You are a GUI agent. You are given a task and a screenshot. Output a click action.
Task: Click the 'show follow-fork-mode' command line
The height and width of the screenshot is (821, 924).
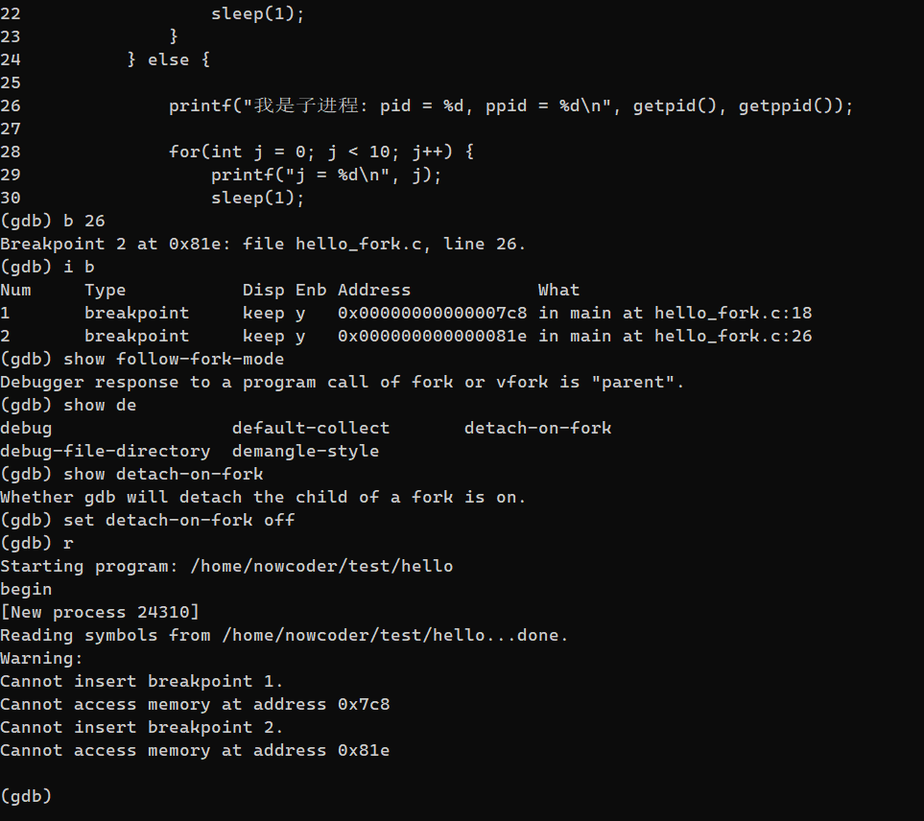[x=142, y=360]
